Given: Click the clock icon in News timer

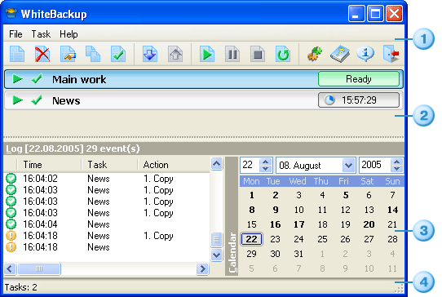Looking at the screenshot, I should point(329,100).
